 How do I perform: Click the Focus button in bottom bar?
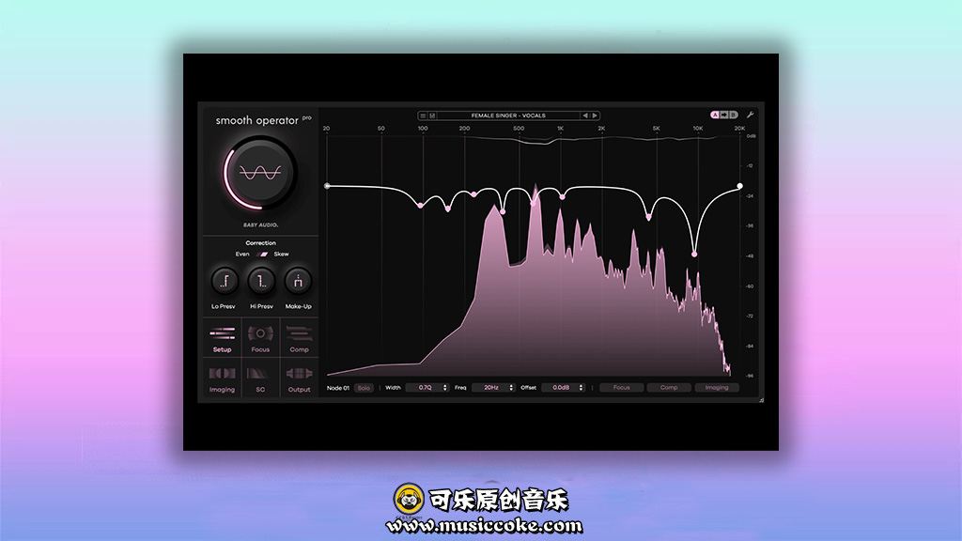click(x=622, y=388)
